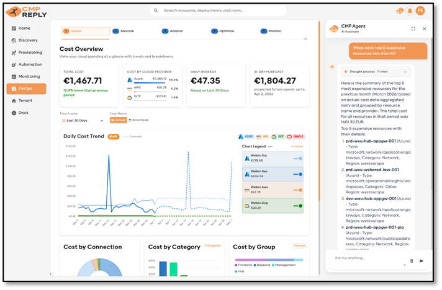The width and height of the screenshot is (442, 290).
Task: Click the Welkin-Gcp green legend swatch
Action: click(300, 206)
